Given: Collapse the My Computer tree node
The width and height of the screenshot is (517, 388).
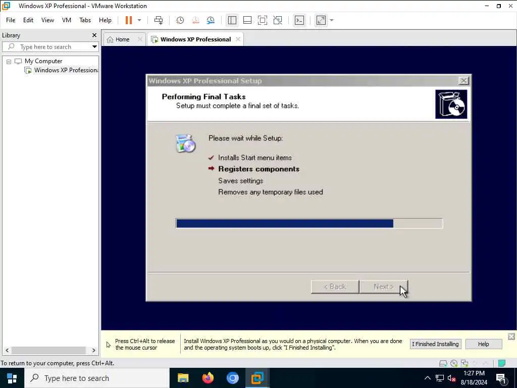Looking at the screenshot, I should click(x=9, y=61).
